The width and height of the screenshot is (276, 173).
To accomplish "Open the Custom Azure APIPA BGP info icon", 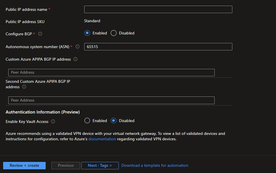I will pos(76,59).
